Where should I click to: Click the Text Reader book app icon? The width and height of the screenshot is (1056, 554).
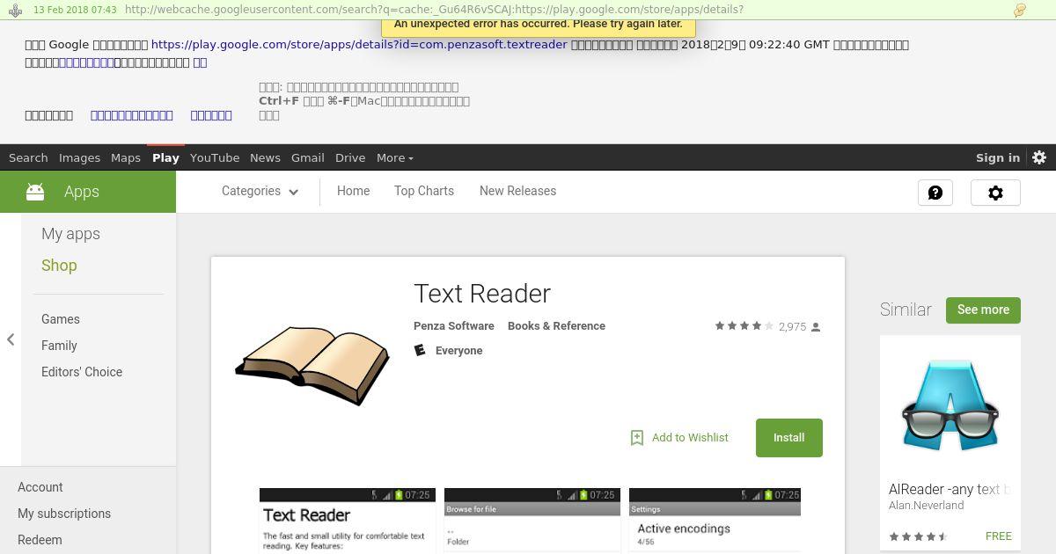tap(312, 366)
